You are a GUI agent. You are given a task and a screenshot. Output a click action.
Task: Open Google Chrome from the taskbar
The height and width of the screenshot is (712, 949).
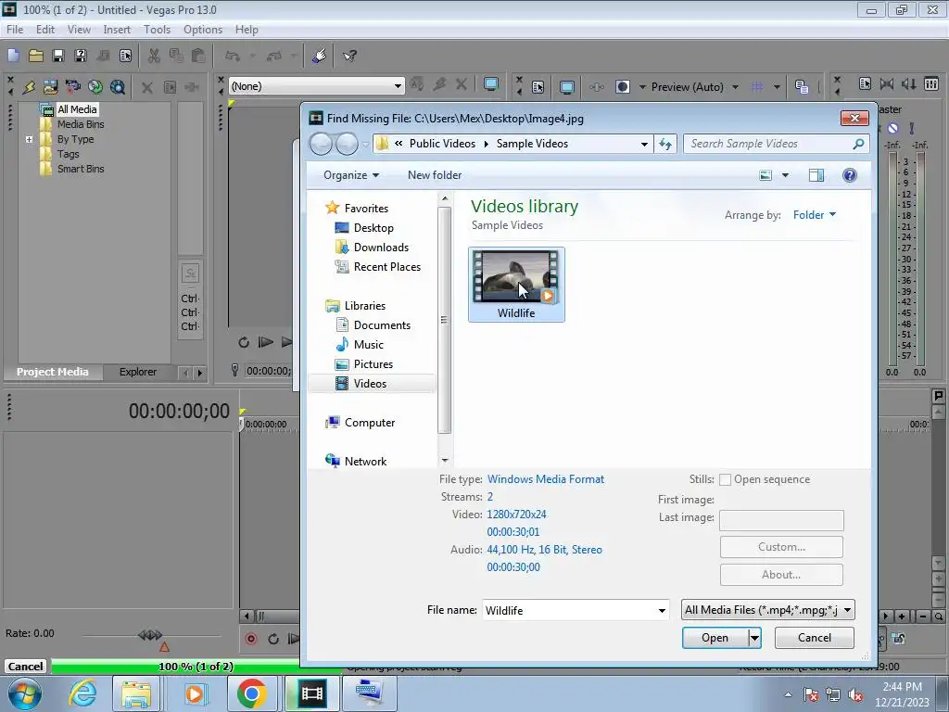coord(252,693)
